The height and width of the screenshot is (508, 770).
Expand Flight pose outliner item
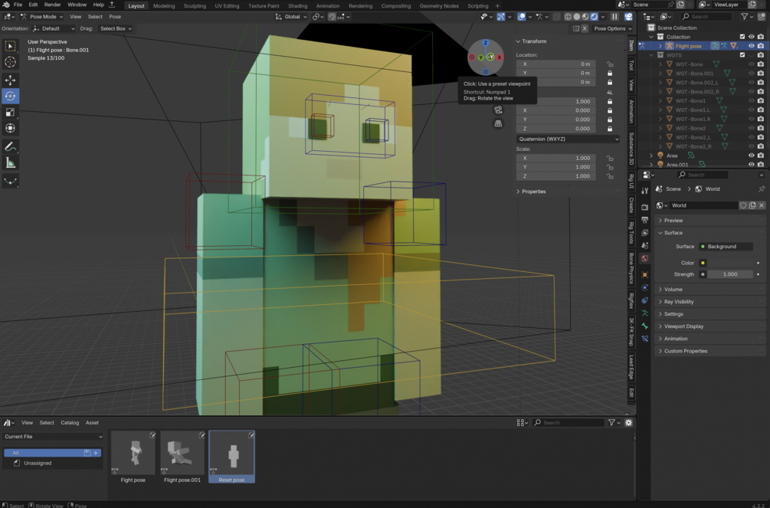[660, 46]
